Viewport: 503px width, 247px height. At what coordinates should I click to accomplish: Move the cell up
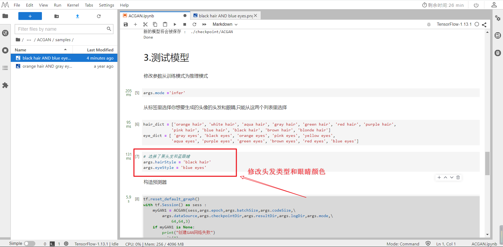tap(445, 178)
